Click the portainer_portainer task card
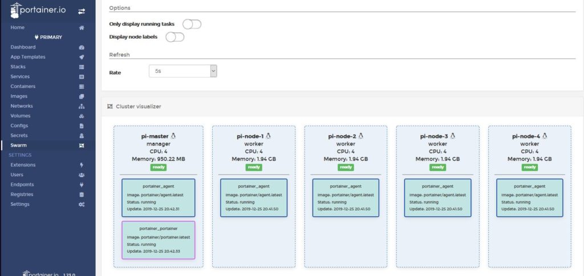This screenshot has width=584, height=276. pyautogui.click(x=159, y=240)
